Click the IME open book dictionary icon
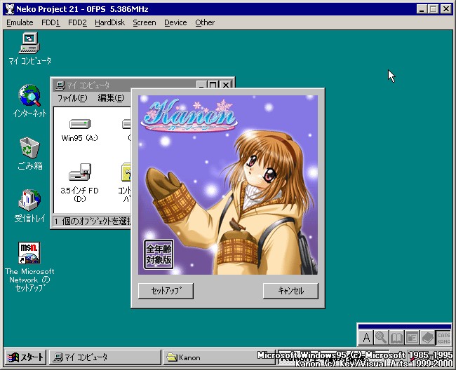Image resolution: width=456 pixels, height=370 pixels. [x=396, y=338]
